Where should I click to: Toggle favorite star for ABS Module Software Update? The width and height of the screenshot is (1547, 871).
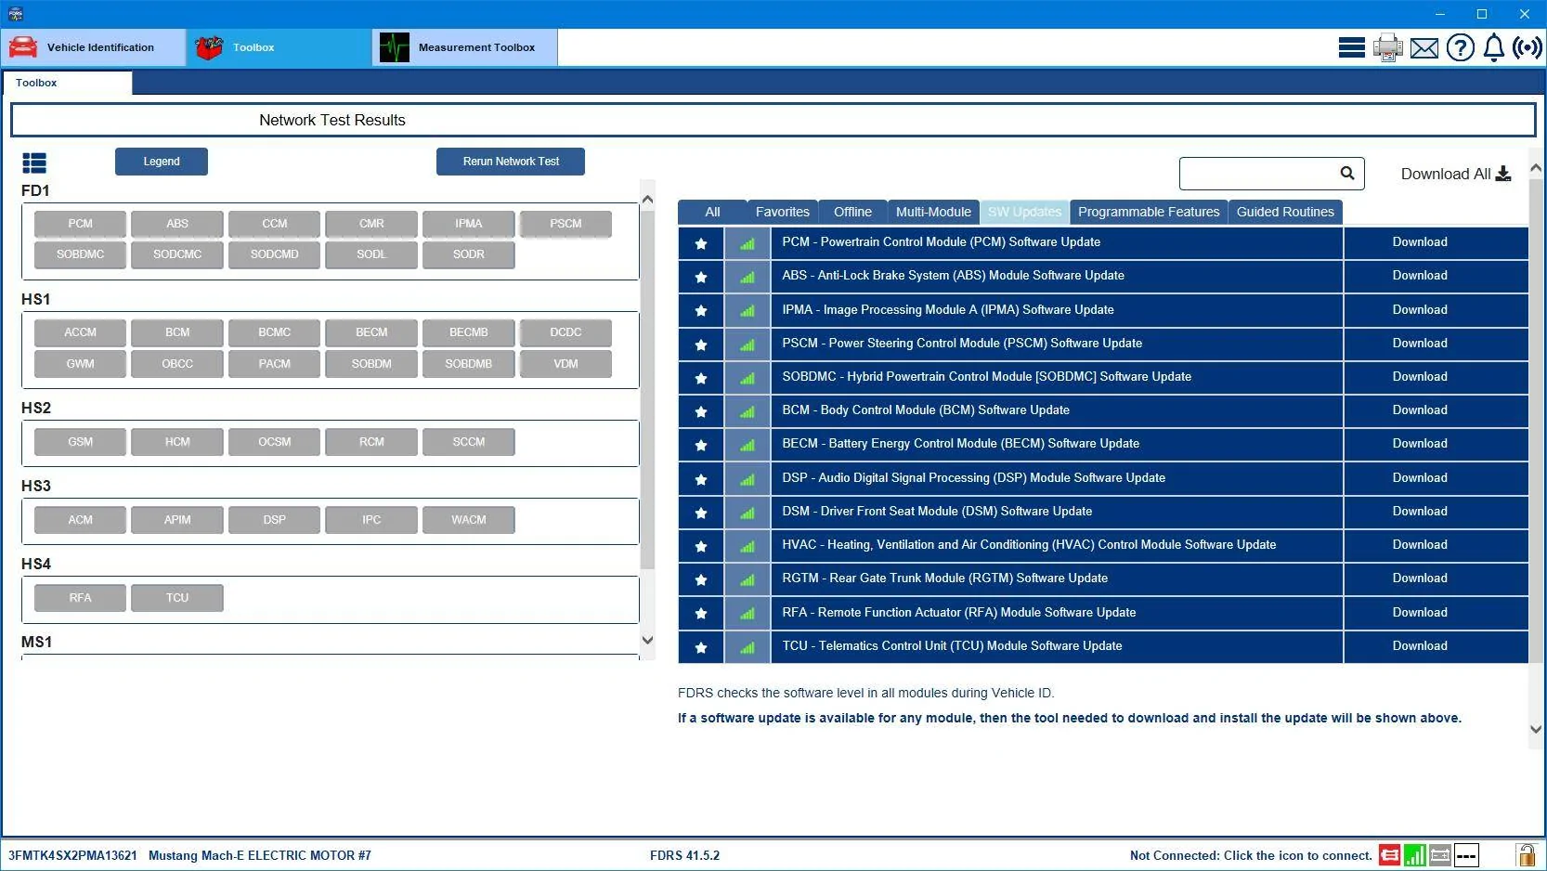pyautogui.click(x=701, y=277)
